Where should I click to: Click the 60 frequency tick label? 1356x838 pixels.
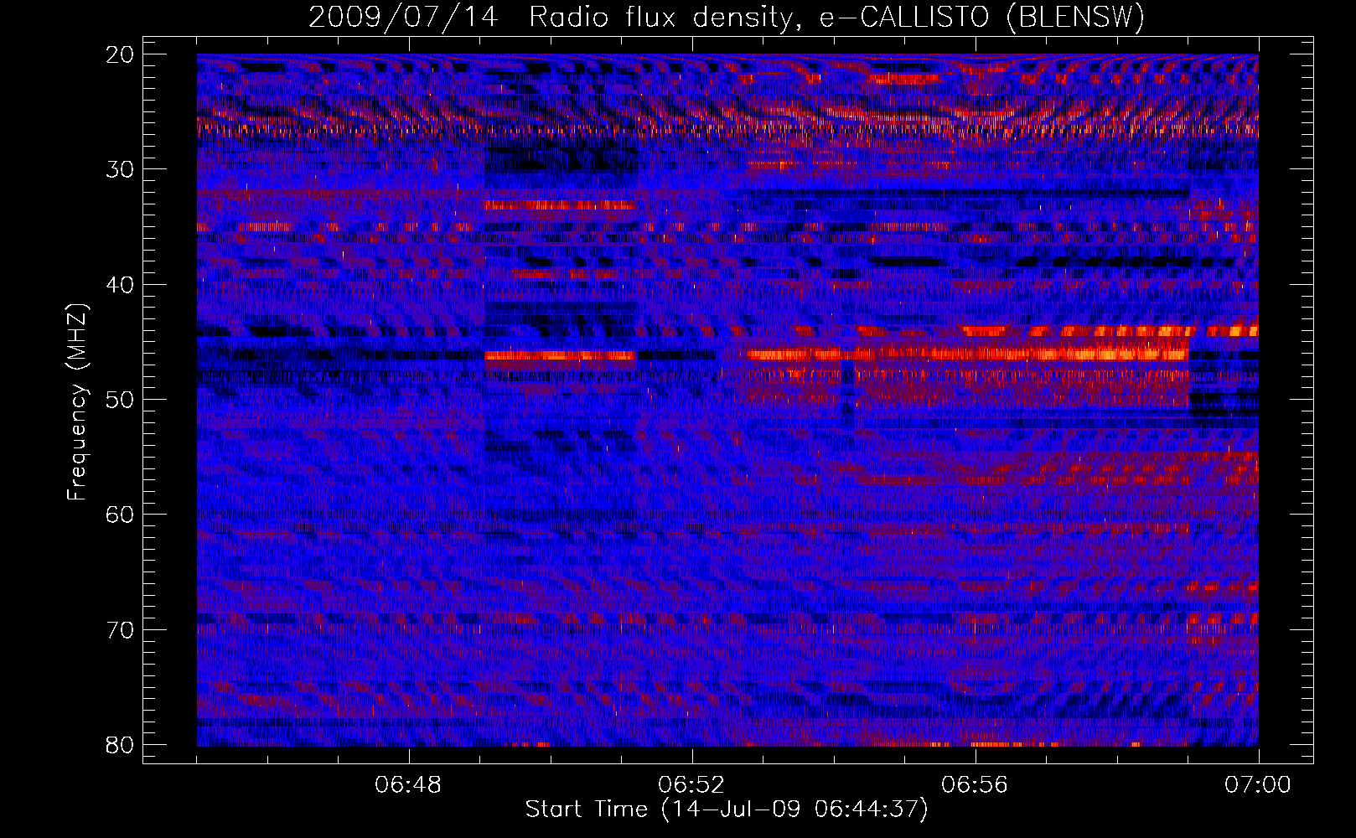click(x=120, y=514)
